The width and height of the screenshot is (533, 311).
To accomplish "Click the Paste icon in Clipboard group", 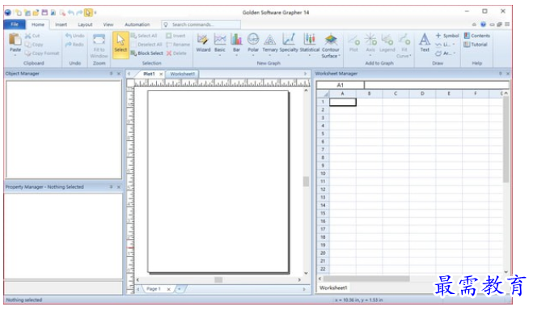I will [x=15, y=40].
